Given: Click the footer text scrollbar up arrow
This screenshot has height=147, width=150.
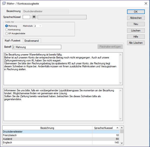Looking at the screenshot, I should click(120, 91).
